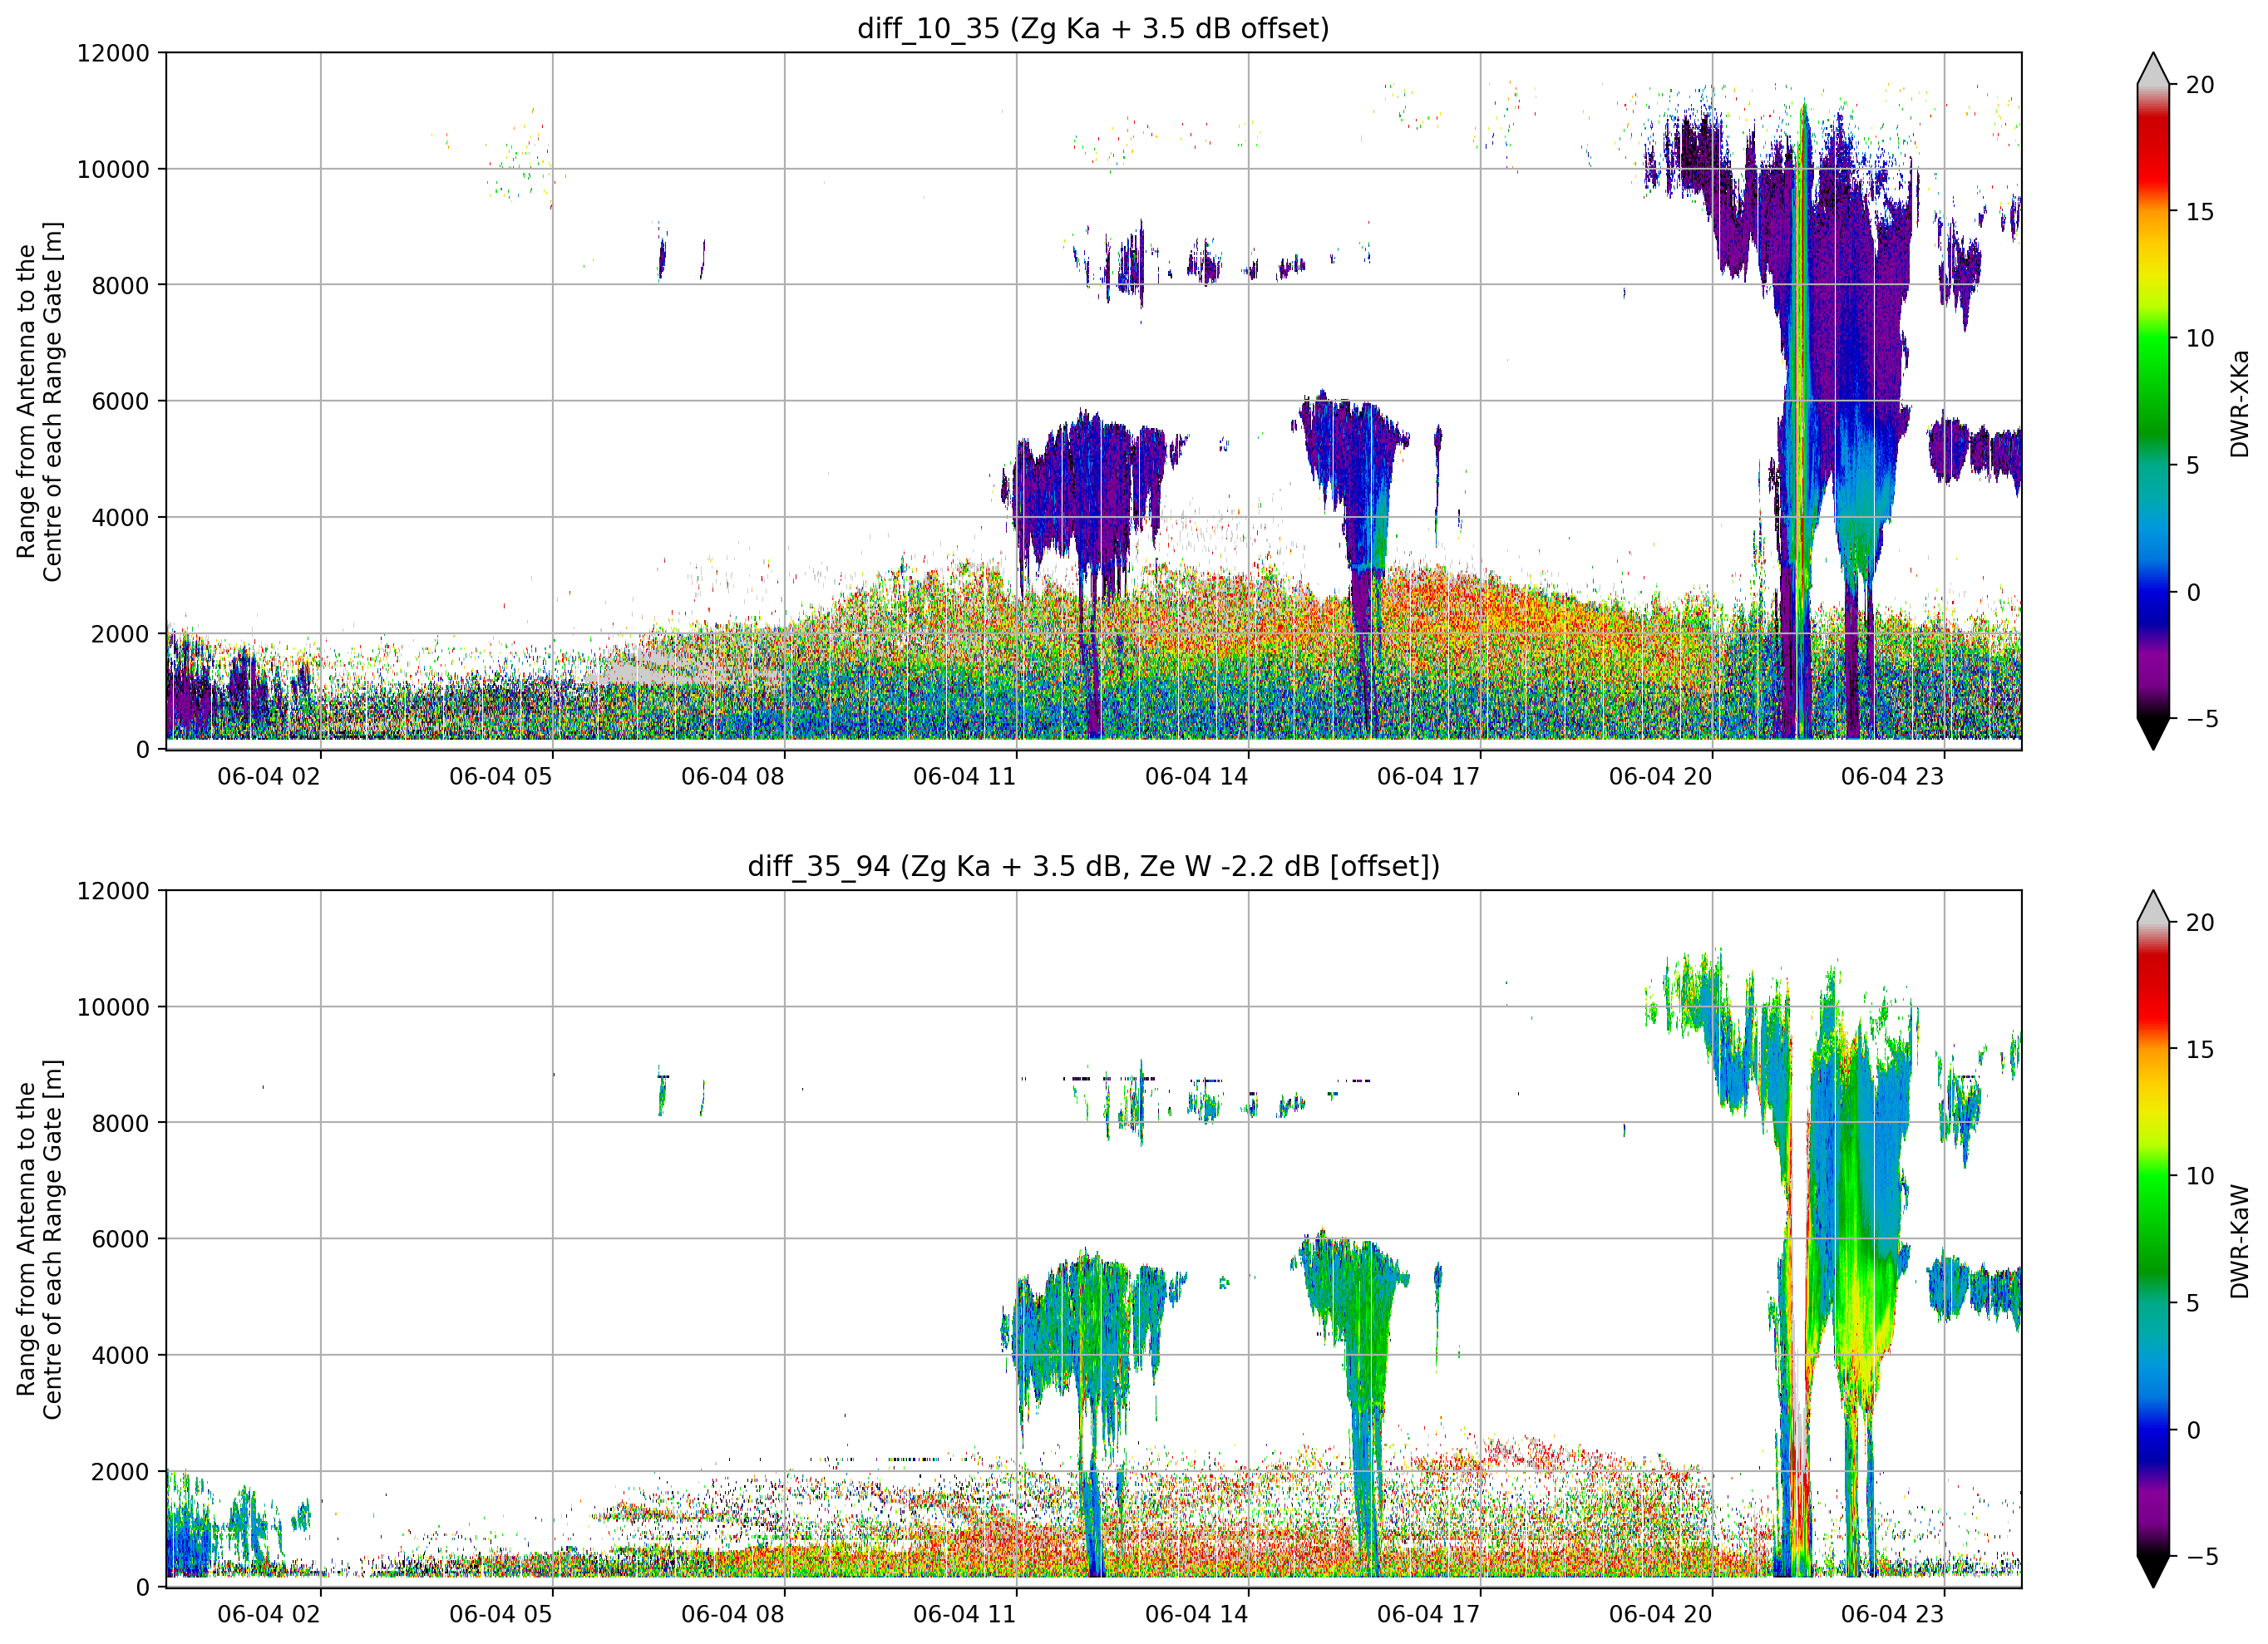Click the −5 tick on the DWR-XKa colorbar

[x=2202, y=719]
